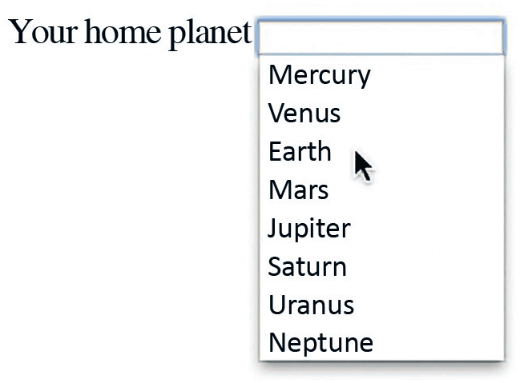
Task: Select the option between Mars and Saturn
Action: click(x=308, y=228)
